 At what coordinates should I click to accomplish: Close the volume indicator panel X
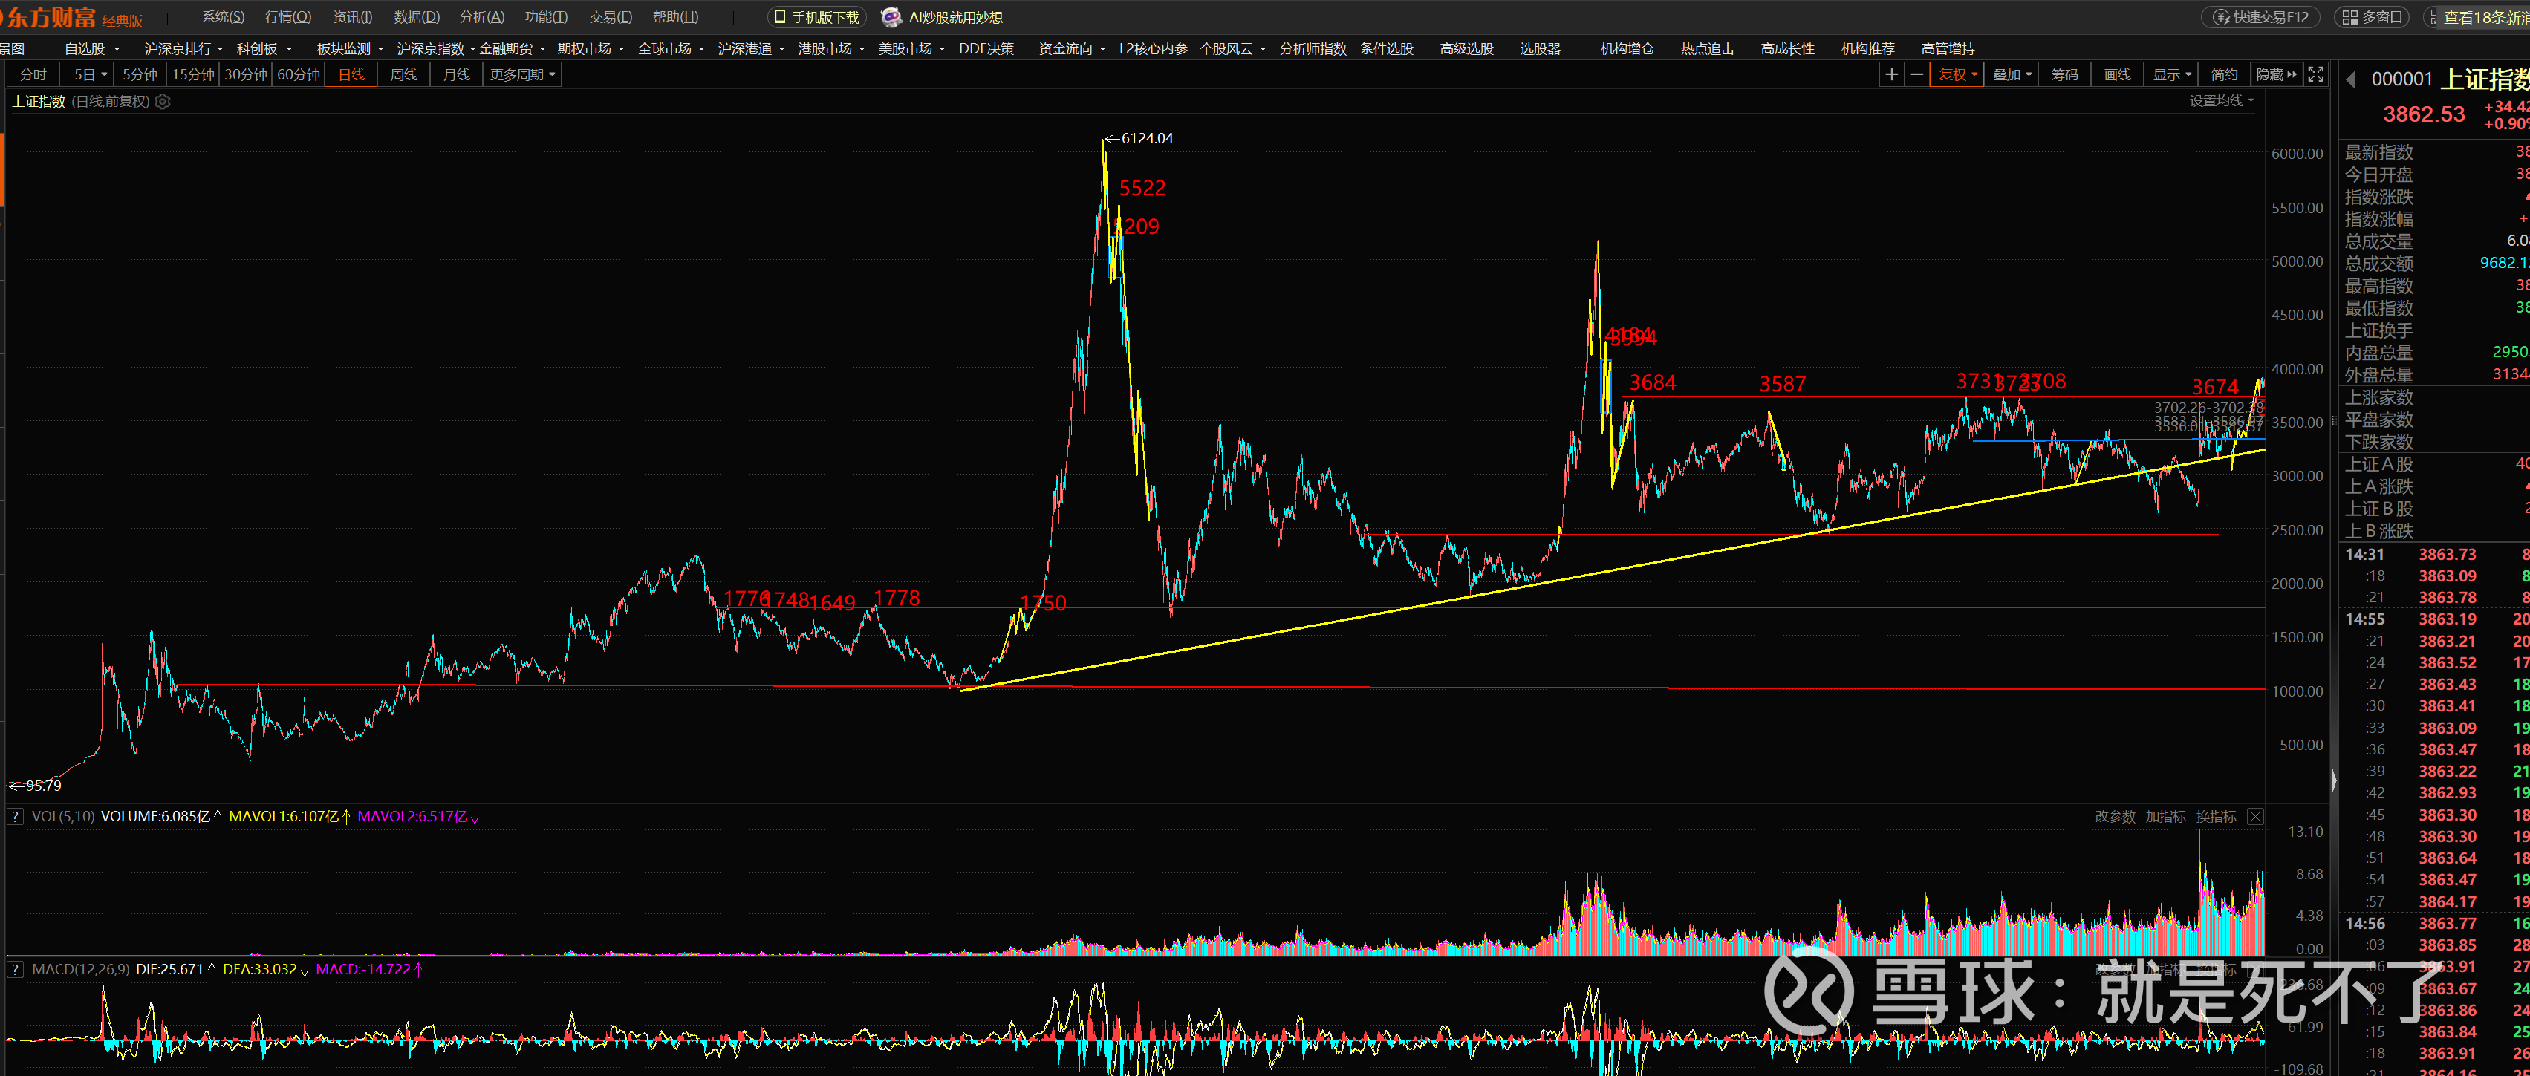pos(2255,816)
